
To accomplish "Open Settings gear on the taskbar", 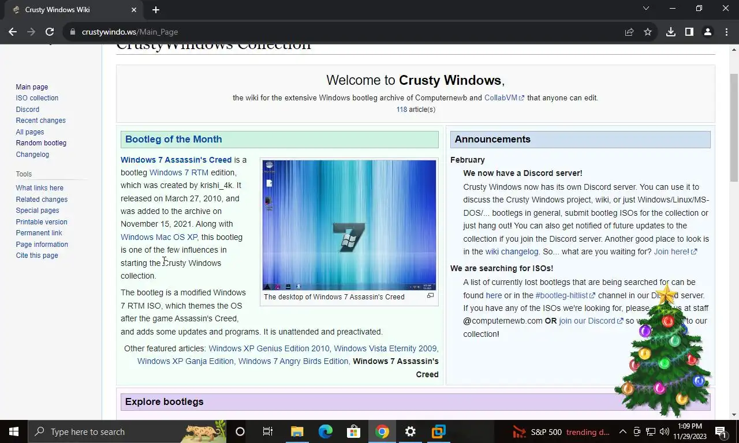I will pos(410,431).
